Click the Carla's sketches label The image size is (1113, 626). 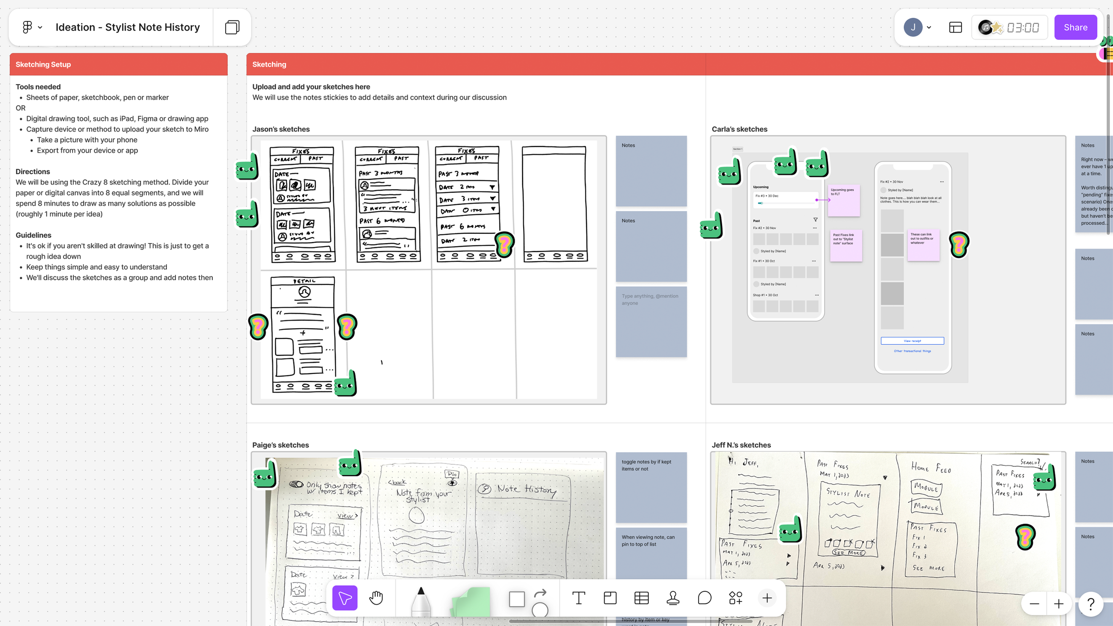[739, 129]
